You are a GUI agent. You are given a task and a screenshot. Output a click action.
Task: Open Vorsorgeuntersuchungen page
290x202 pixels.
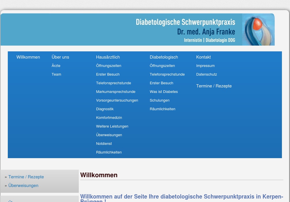117,100
